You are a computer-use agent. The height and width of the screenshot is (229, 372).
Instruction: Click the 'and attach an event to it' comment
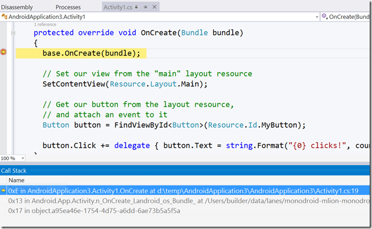(x=105, y=115)
